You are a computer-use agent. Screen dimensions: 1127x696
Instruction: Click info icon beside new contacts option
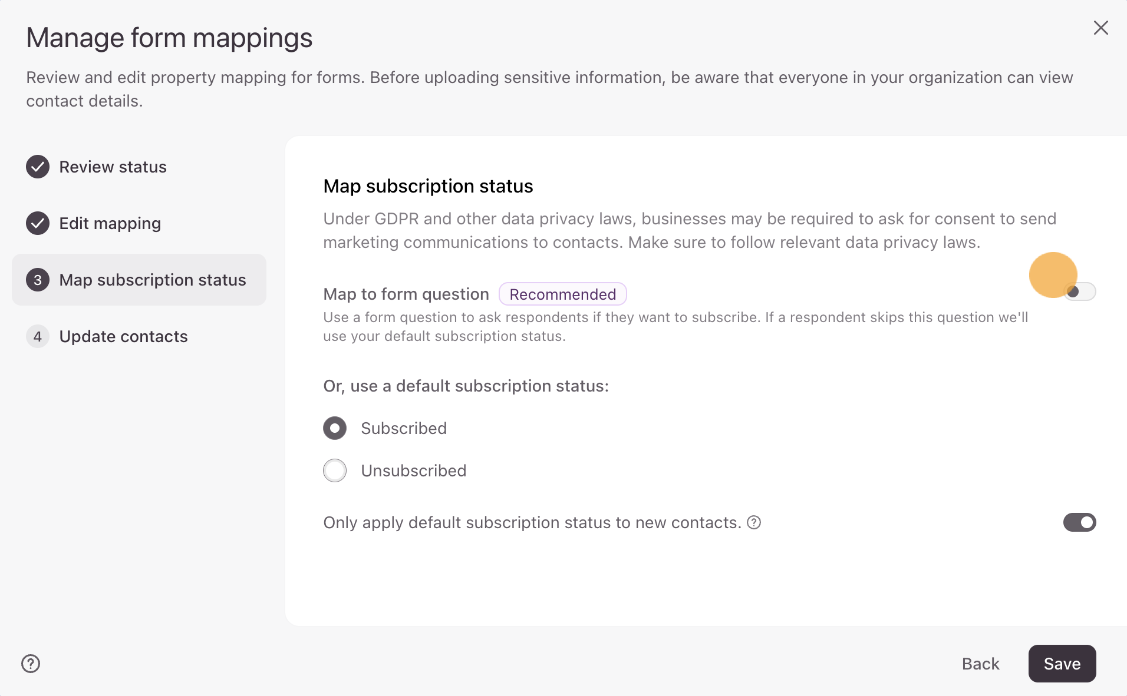754,522
